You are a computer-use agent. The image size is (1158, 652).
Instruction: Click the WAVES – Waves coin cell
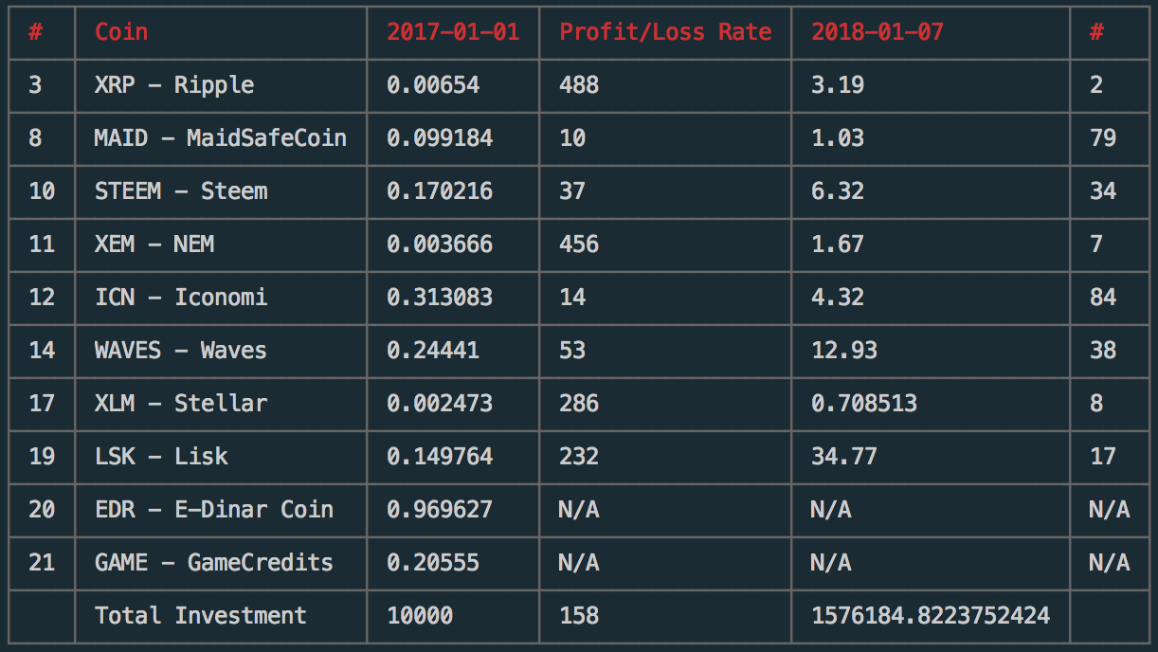pos(181,351)
